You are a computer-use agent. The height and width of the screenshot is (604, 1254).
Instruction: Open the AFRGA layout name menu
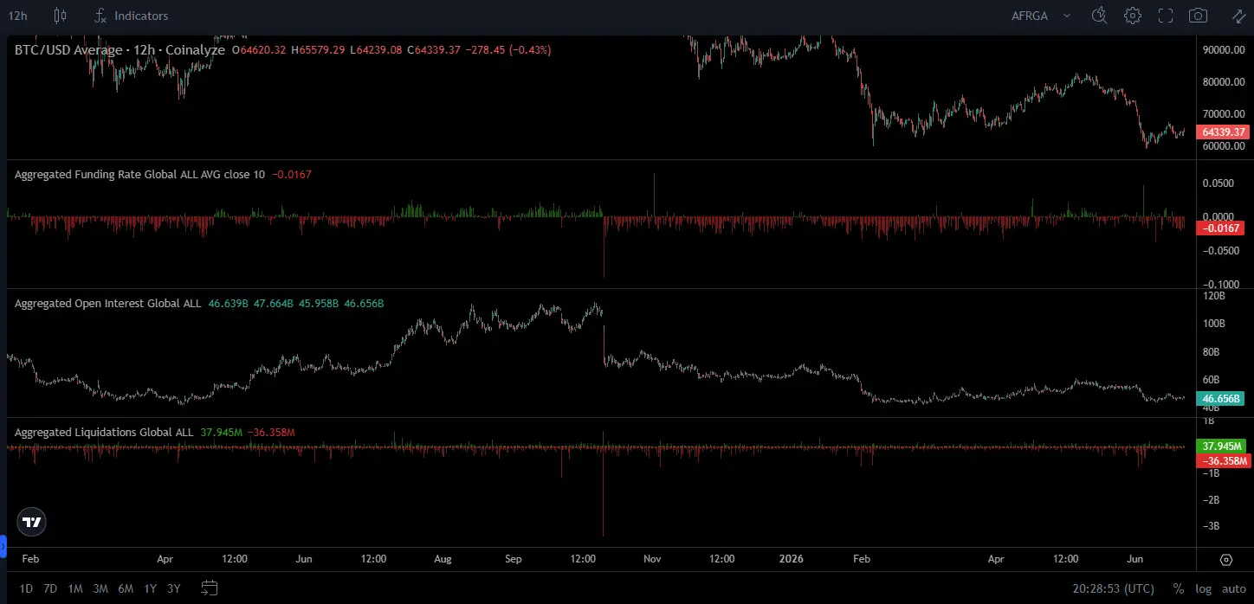tap(1031, 16)
